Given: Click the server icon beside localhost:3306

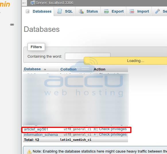Looking at the screenshot, I should pyautogui.click(x=33, y=3).
